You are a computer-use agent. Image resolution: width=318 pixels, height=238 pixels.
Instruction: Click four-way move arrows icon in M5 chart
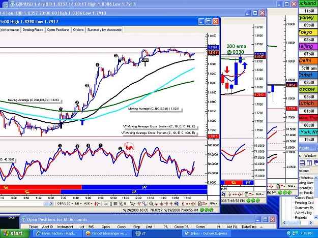coord(193,204)
